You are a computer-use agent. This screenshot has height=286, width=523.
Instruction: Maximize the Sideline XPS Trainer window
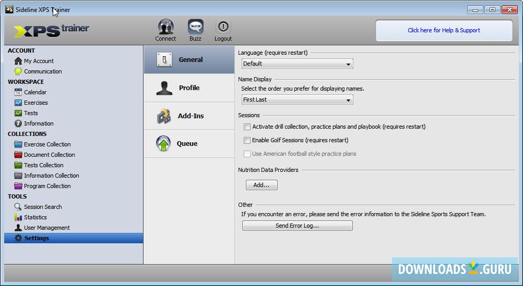[x=492, y=10]
